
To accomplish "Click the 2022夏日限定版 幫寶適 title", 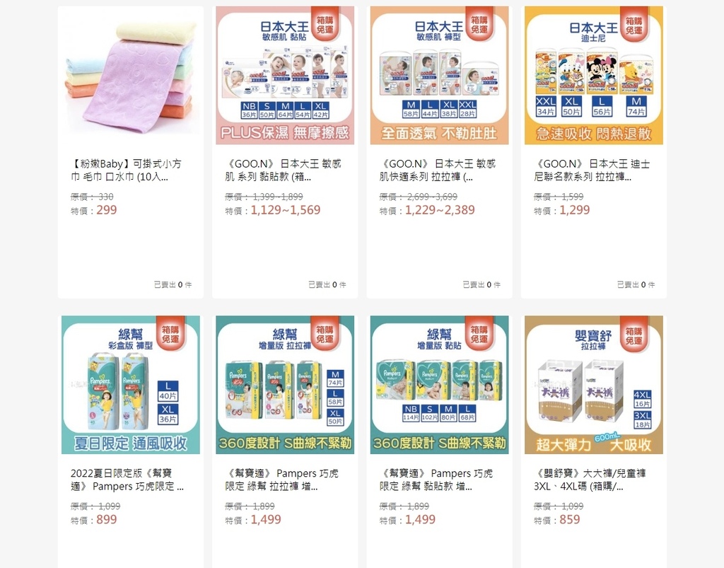I will coord(127,480).
